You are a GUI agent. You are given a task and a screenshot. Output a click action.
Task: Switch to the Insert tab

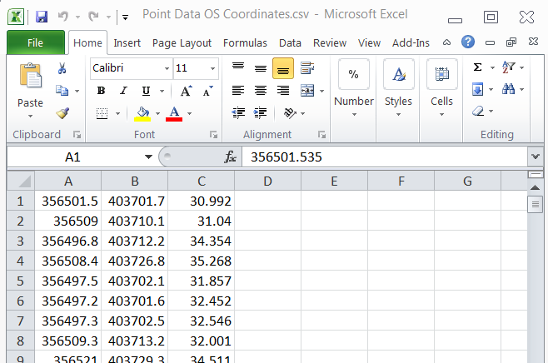coord(127,43)
